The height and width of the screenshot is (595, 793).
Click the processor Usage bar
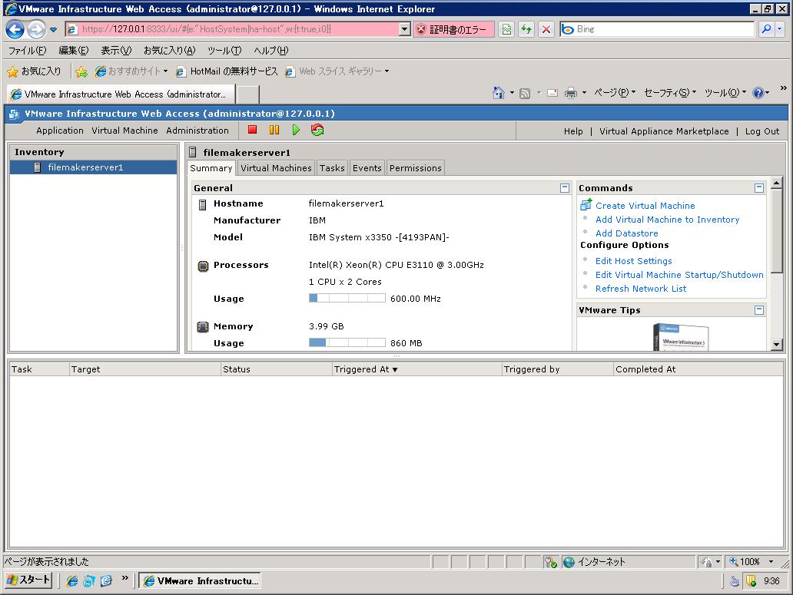347,298
